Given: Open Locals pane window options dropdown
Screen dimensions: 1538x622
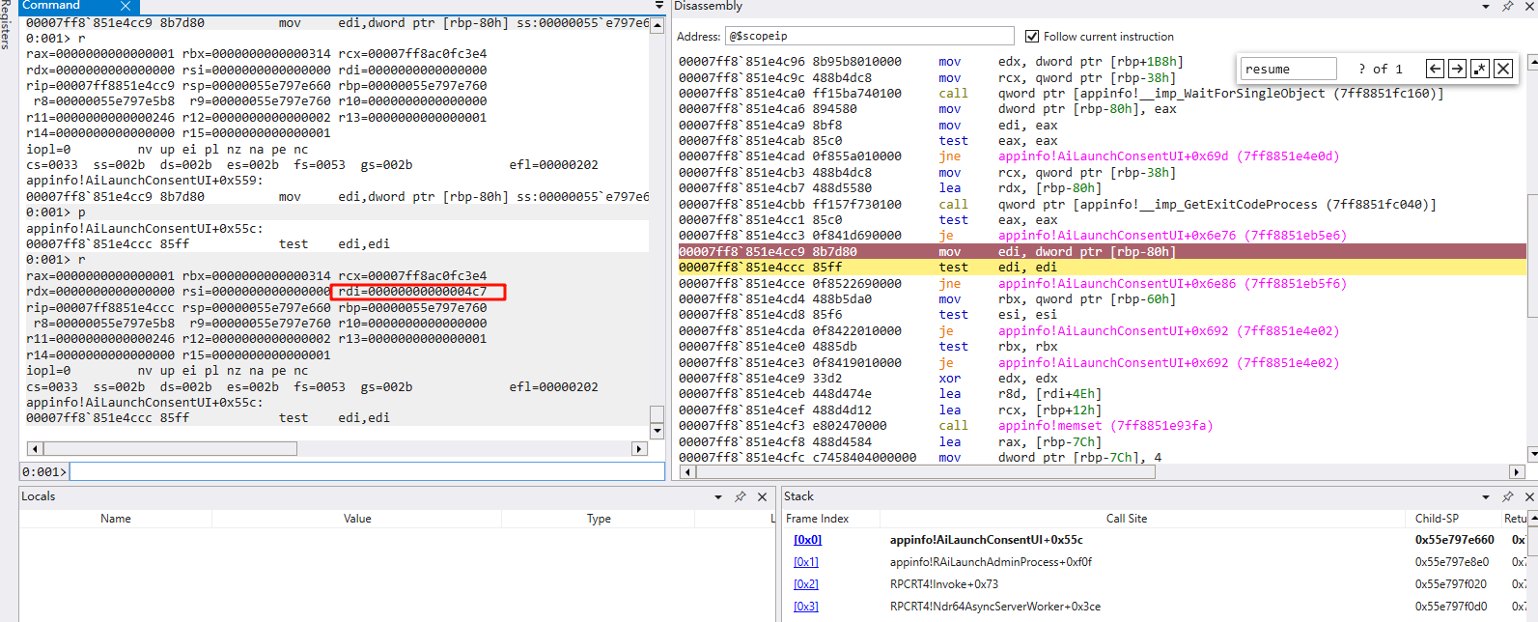Looking at the screenshot, I should click(718, 497).
